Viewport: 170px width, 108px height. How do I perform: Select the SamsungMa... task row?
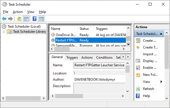pyautogui.click(x=88, y=45)
